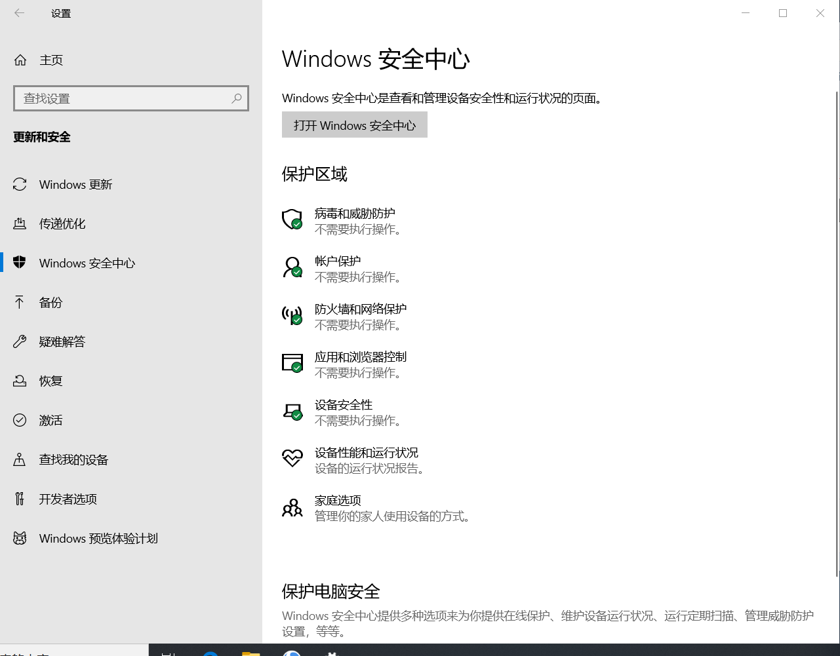The height and width of the screenshot is (656, 840).
Task: Click the wrench icon for 疑难解答
Action: (x=20, y=341)
